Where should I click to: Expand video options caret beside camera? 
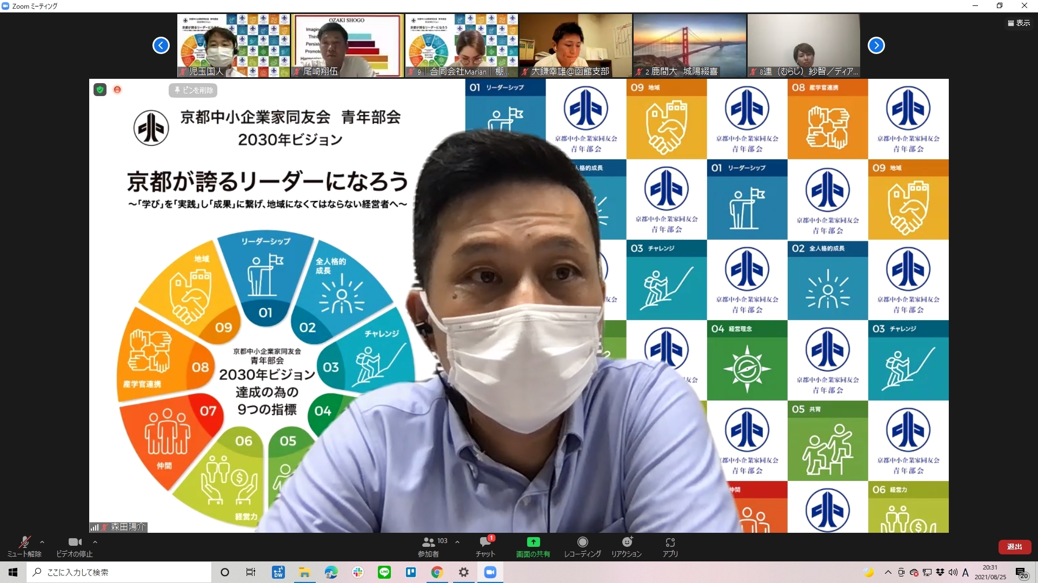point(95,542)
